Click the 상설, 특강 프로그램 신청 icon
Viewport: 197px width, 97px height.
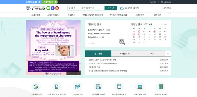tap(57, 87)
